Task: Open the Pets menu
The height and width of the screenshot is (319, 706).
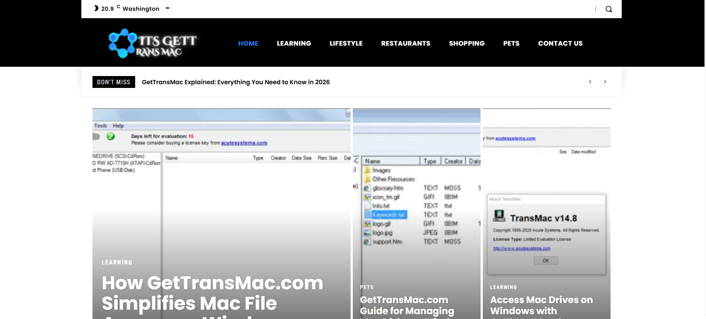Action: pyautogui.click(x=511, y=43)
